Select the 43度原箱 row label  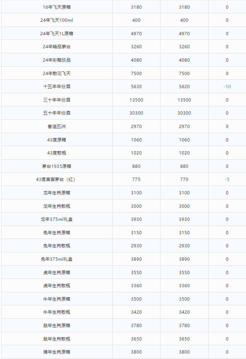pyautogui.click(x=57, y=140)
